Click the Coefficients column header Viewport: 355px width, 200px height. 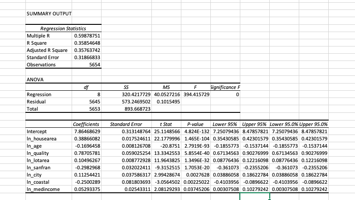coord(87,124)
